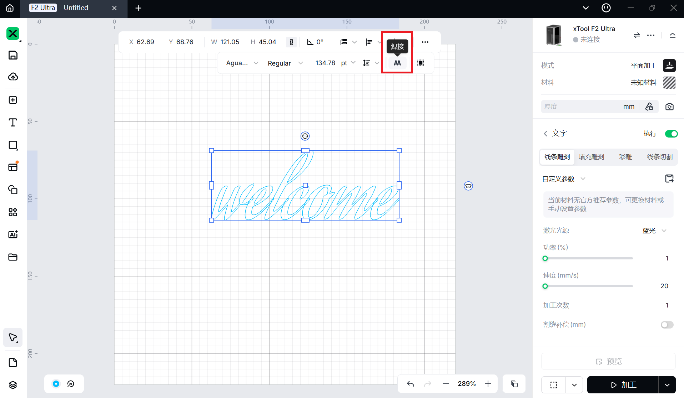Click the weld text AA icon
Screen dimensions: 684x398
pos(397,63)
